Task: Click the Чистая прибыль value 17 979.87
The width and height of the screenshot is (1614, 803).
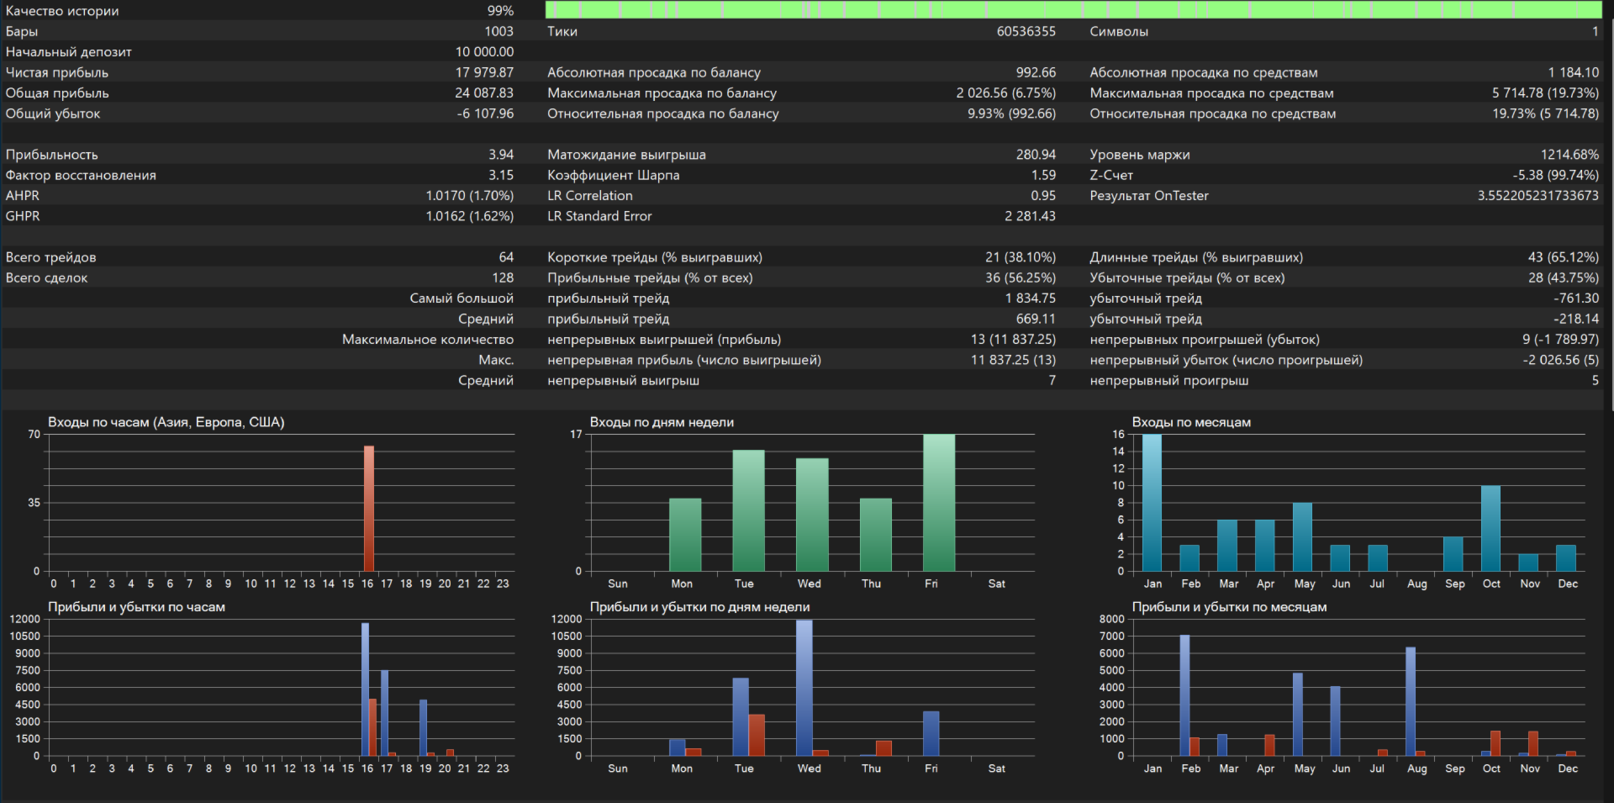Action: point(483,72)
